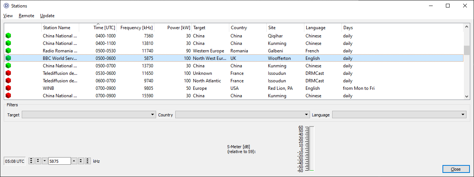Viewport: 474px width, 177px height.
Task: Click the double-up-arrow frequency increase button
Action: coord(81,161)
